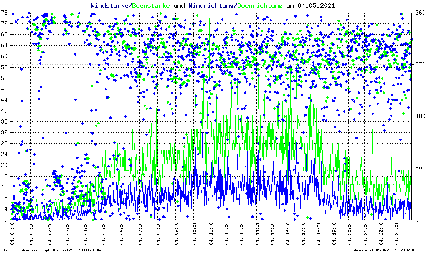
Task: Click the 'Datenstand' timestamp at bottom right
Action: click(x=387, y=250)
